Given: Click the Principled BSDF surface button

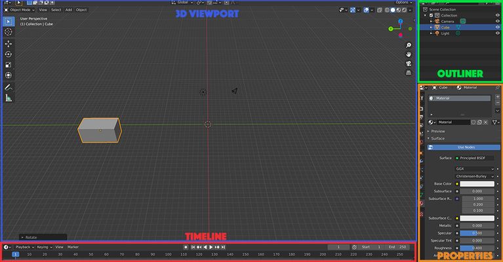Looking at the screenshot, I should [475, 158].
